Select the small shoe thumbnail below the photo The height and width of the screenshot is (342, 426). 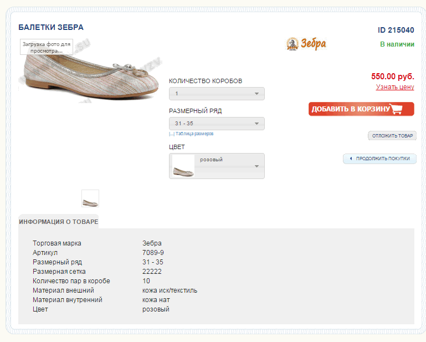click(x=90, y=198)
